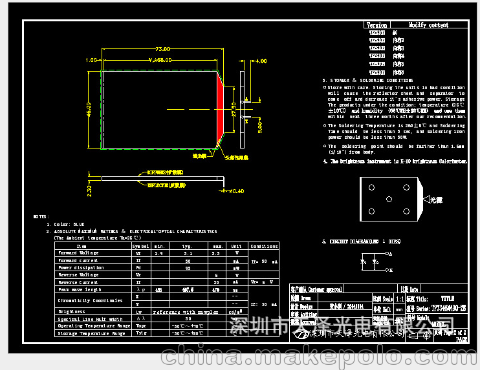
Task: Click the Scale 1:1 value cell
Action: [400, 299]
